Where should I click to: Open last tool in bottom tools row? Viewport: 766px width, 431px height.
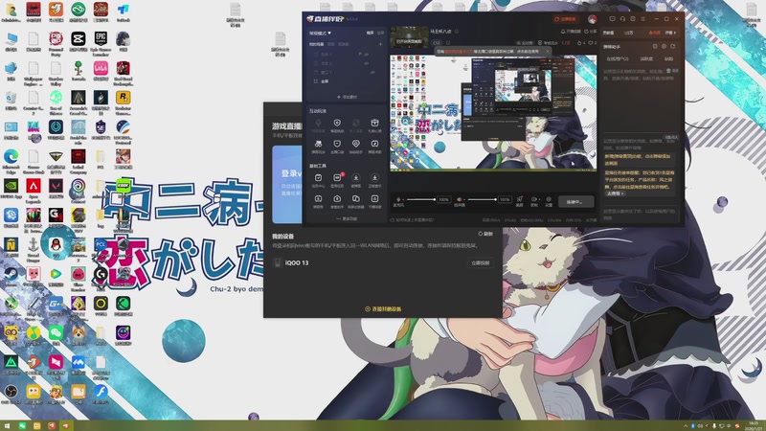pos(374,201)
